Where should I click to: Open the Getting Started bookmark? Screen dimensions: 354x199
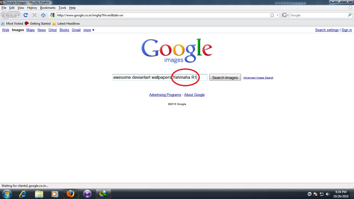(38, 23)
